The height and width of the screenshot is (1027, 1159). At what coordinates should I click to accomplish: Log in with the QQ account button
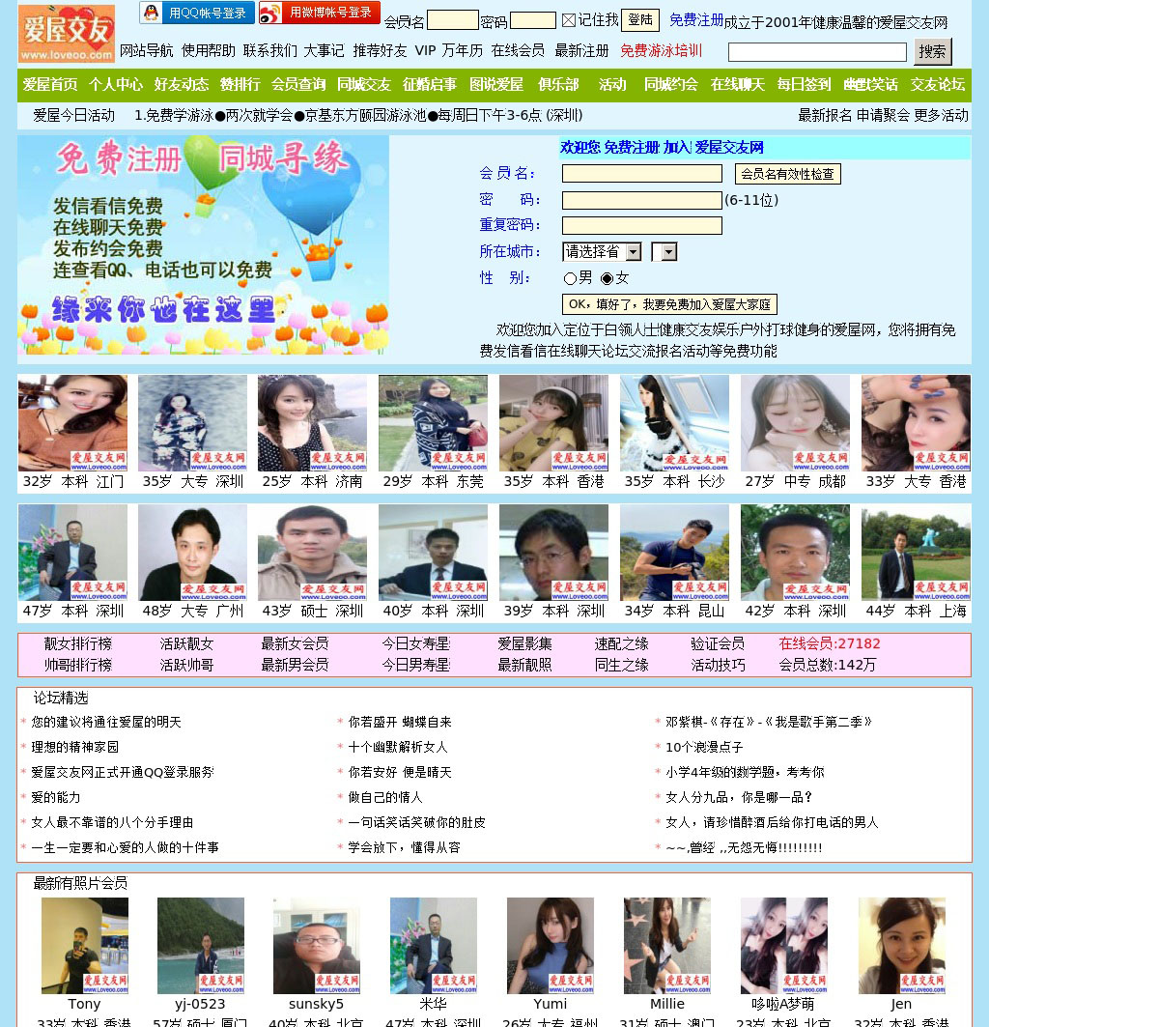[197, 13]
